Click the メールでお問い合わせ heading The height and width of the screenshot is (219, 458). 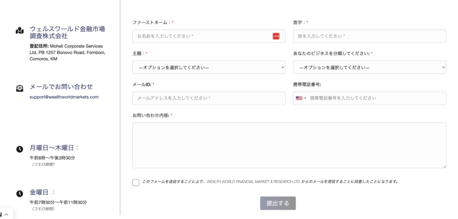point(61,87)
